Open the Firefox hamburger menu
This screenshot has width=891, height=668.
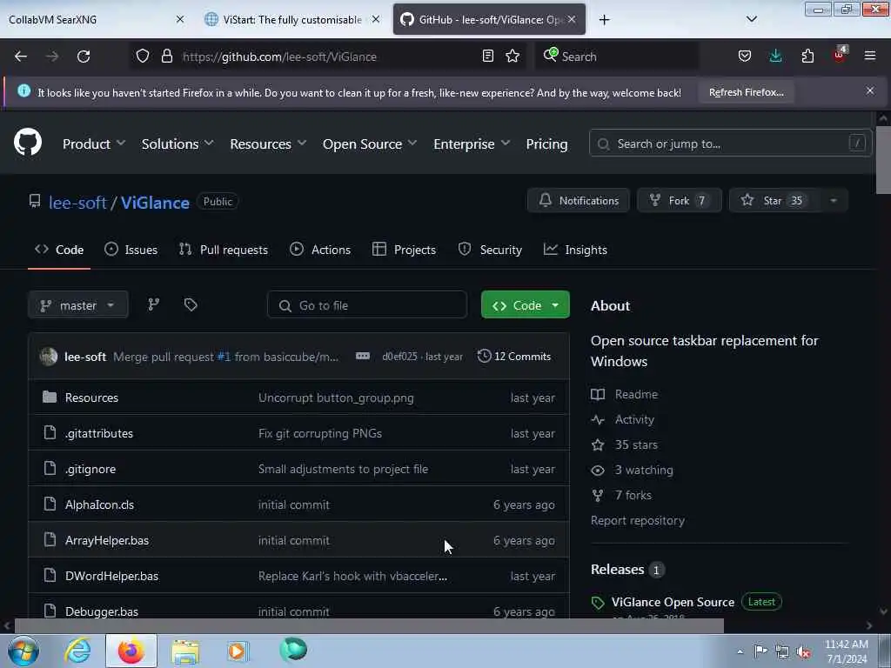pos(870,57)
